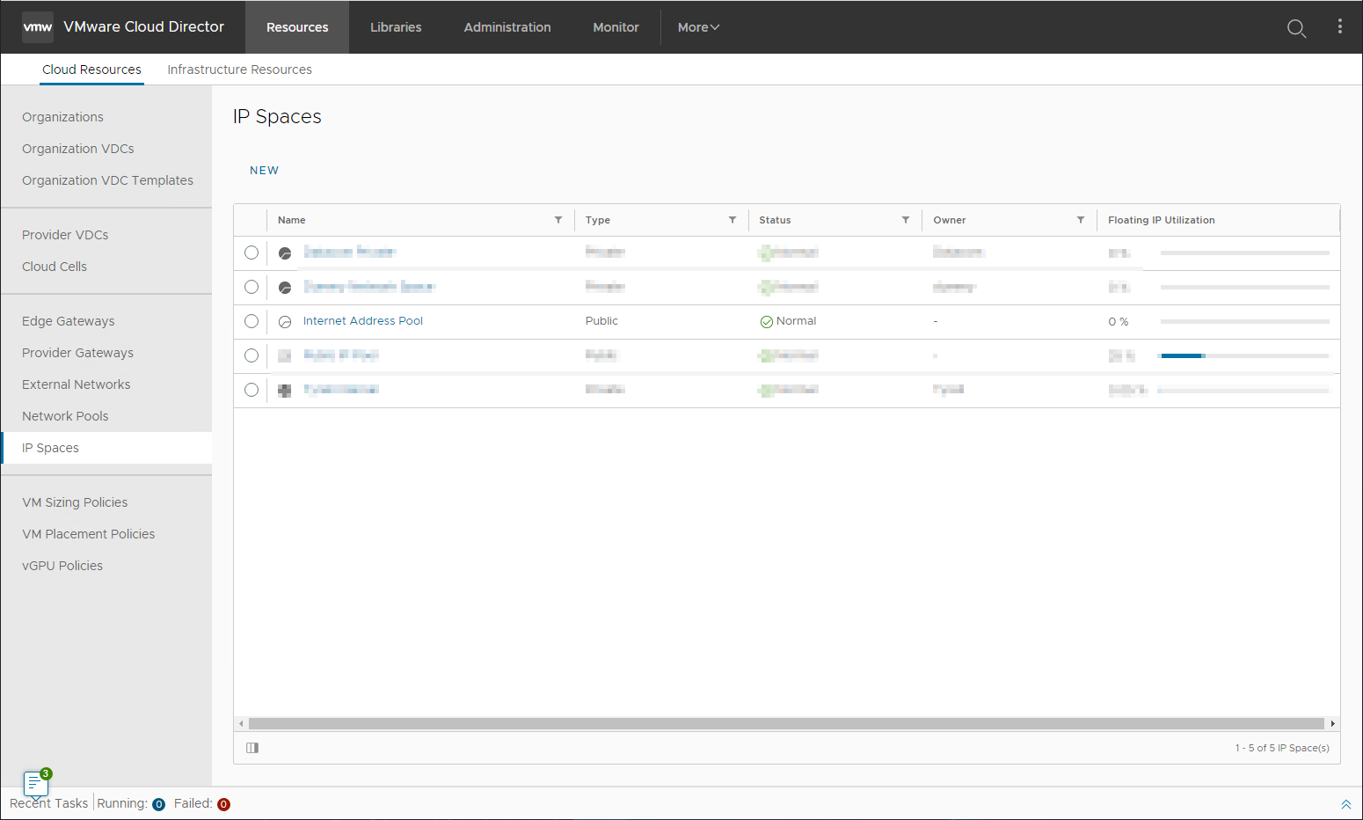Open Edge Gateways page

[69, 321]
